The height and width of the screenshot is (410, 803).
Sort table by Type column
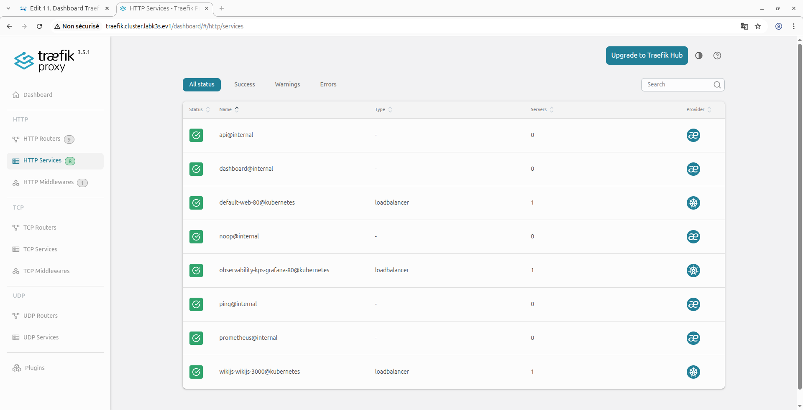[384, 109]
